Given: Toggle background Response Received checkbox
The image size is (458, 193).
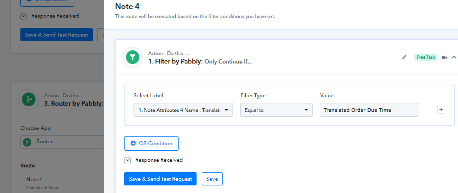Looking at the screenshot, I should 24,17.
